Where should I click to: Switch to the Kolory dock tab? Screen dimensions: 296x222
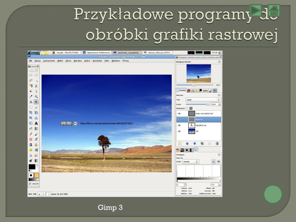coord(204,90)
